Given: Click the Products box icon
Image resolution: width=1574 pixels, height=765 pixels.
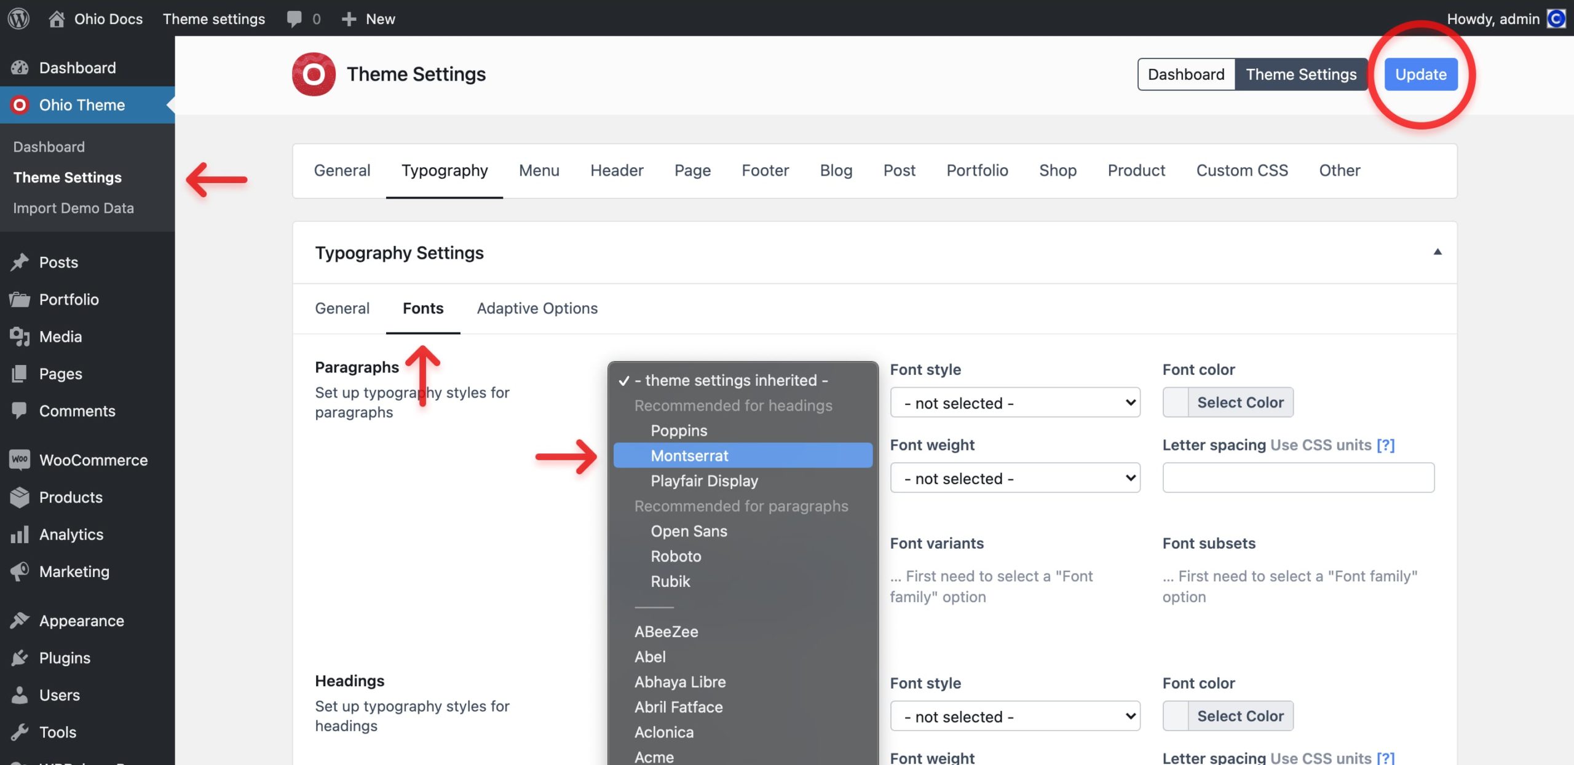Looking at the screenshot, I should [20, 497].
